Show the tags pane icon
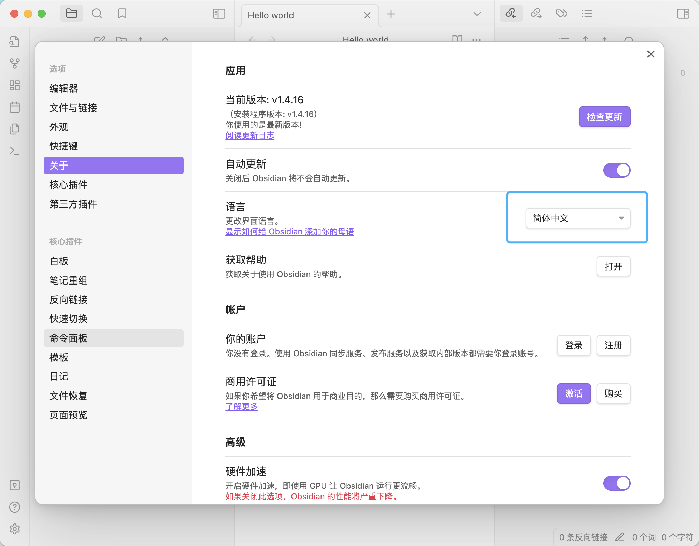 click(x=561, y=14)
